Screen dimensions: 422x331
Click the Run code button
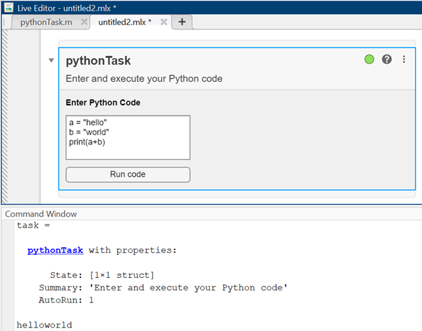pos(128,175)
